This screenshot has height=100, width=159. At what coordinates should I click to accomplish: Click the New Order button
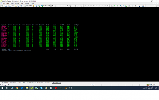[28, 6]
